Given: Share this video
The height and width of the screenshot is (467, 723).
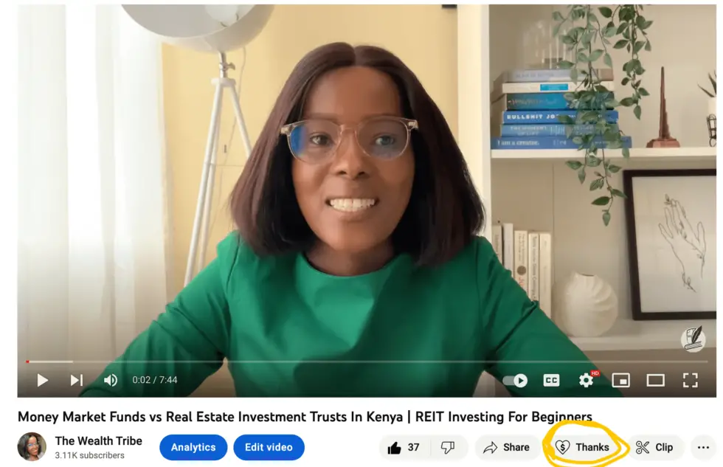Looking at the screenshot, I should [506, 447].
